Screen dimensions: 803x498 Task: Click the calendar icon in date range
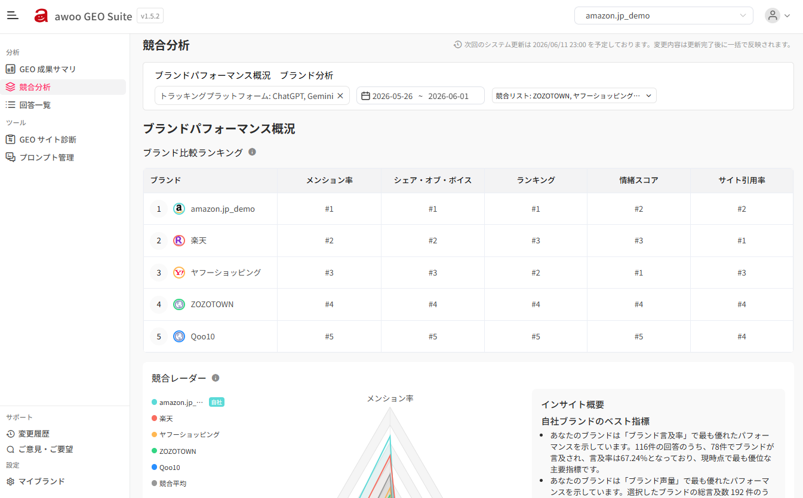[x=366, y=96]
